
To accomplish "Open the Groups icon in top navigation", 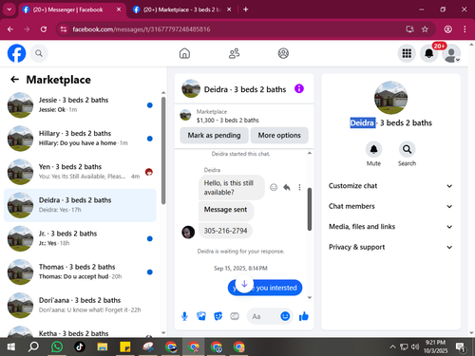I will 283,53.
